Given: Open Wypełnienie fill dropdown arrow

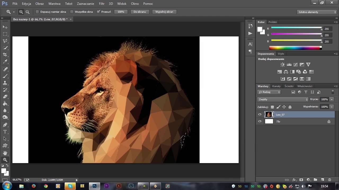Looking at the screenshot, I should point(332,107).
